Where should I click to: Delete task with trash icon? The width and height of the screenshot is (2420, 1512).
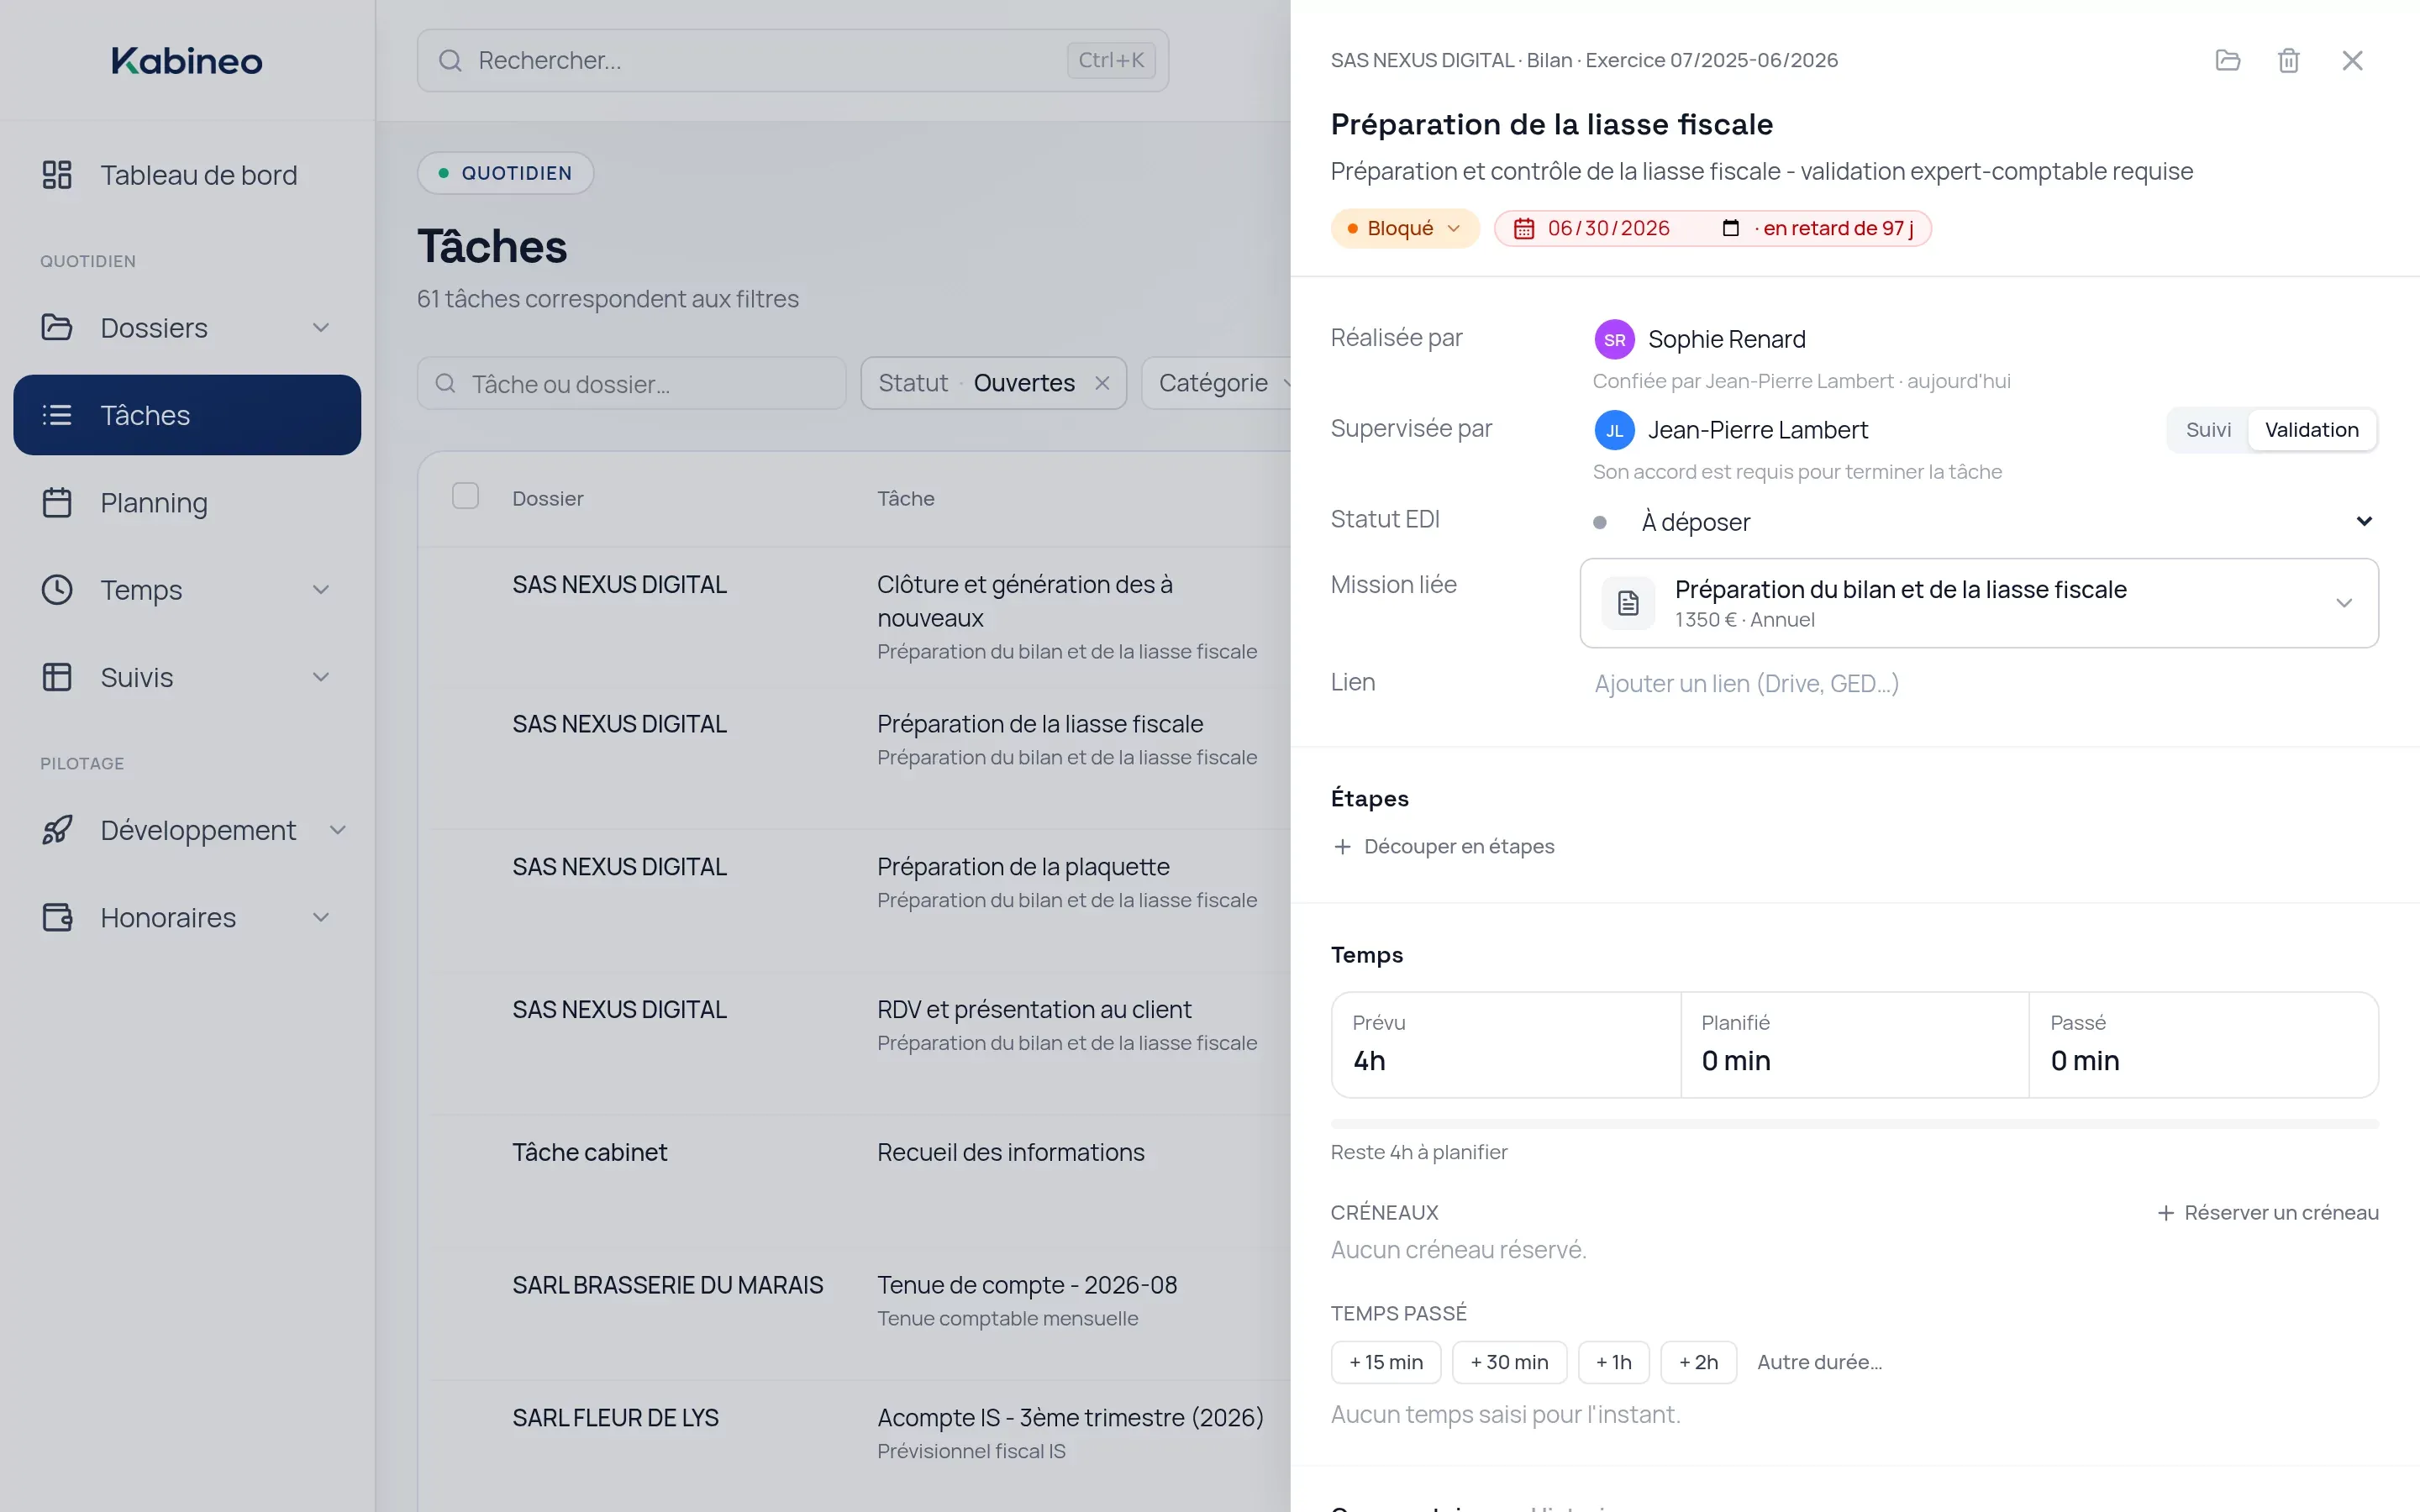pyautogui.click(x=2288, y=60)
